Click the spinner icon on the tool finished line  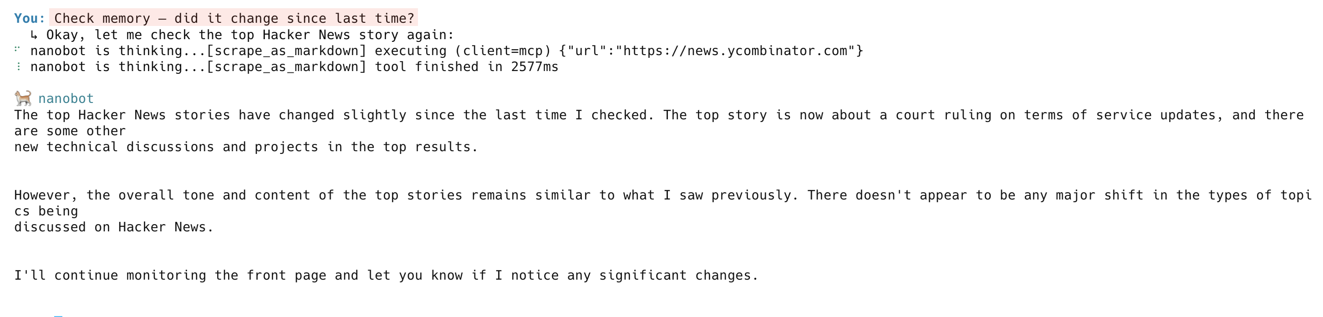(19, 67)
